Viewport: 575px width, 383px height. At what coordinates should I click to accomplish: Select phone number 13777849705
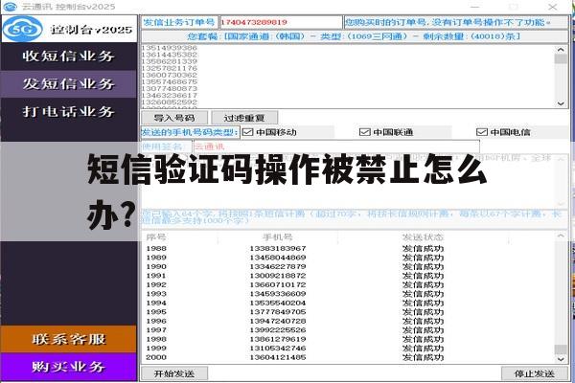[278, 312]
